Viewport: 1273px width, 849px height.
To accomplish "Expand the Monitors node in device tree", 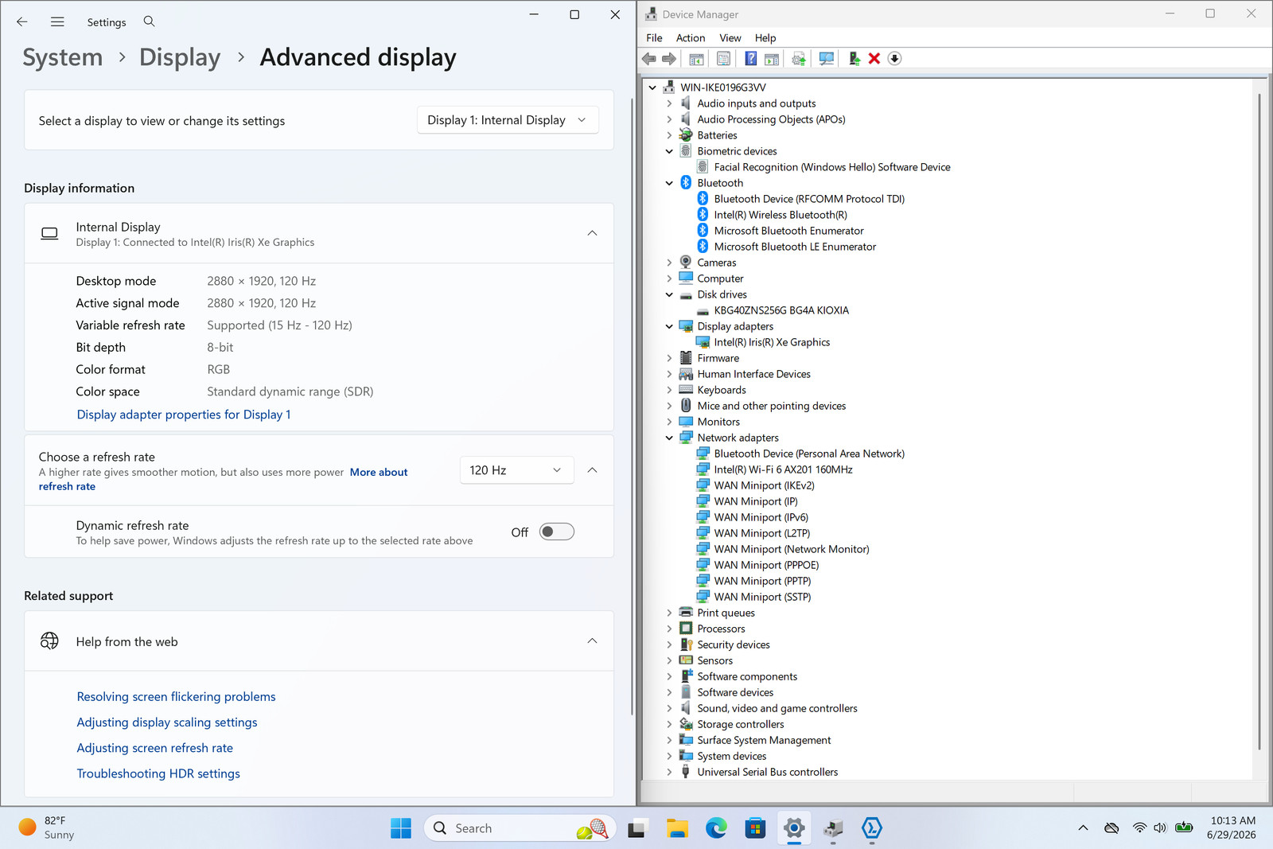I will (x=669, y=422).
